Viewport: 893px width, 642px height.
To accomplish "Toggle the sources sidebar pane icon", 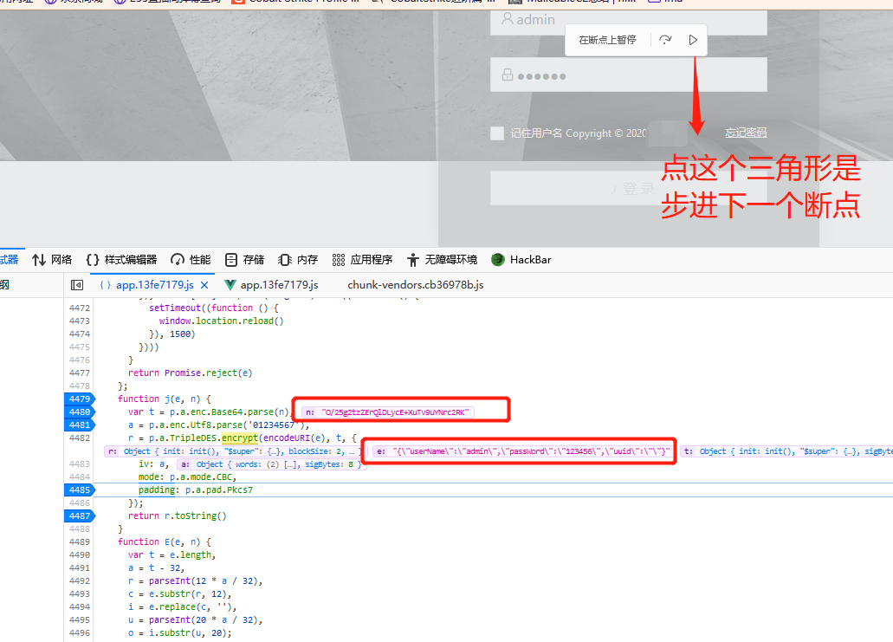I will tap(77, 285).
